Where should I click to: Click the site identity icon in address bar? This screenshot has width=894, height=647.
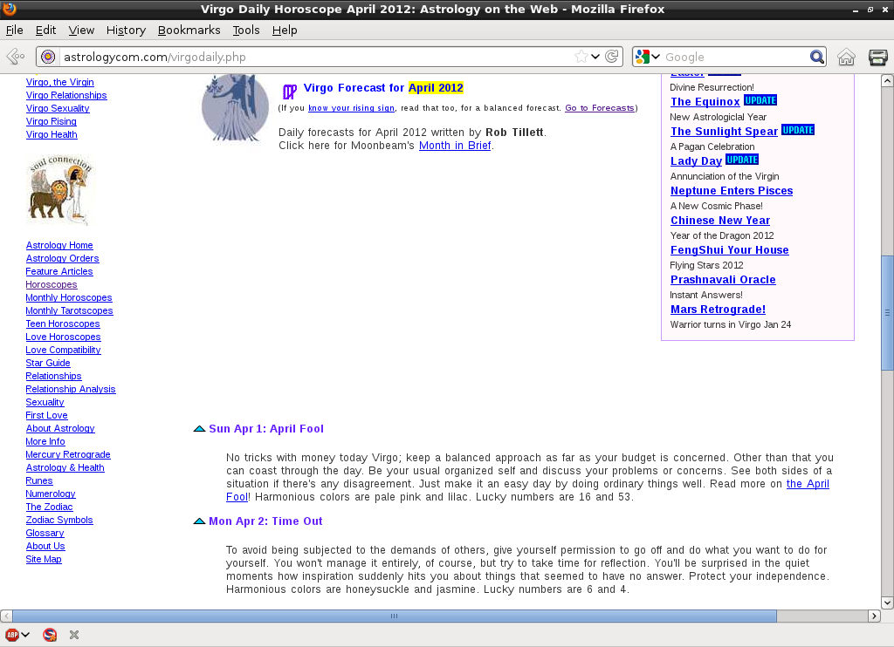pyautogui.click(x=49, y=57)
